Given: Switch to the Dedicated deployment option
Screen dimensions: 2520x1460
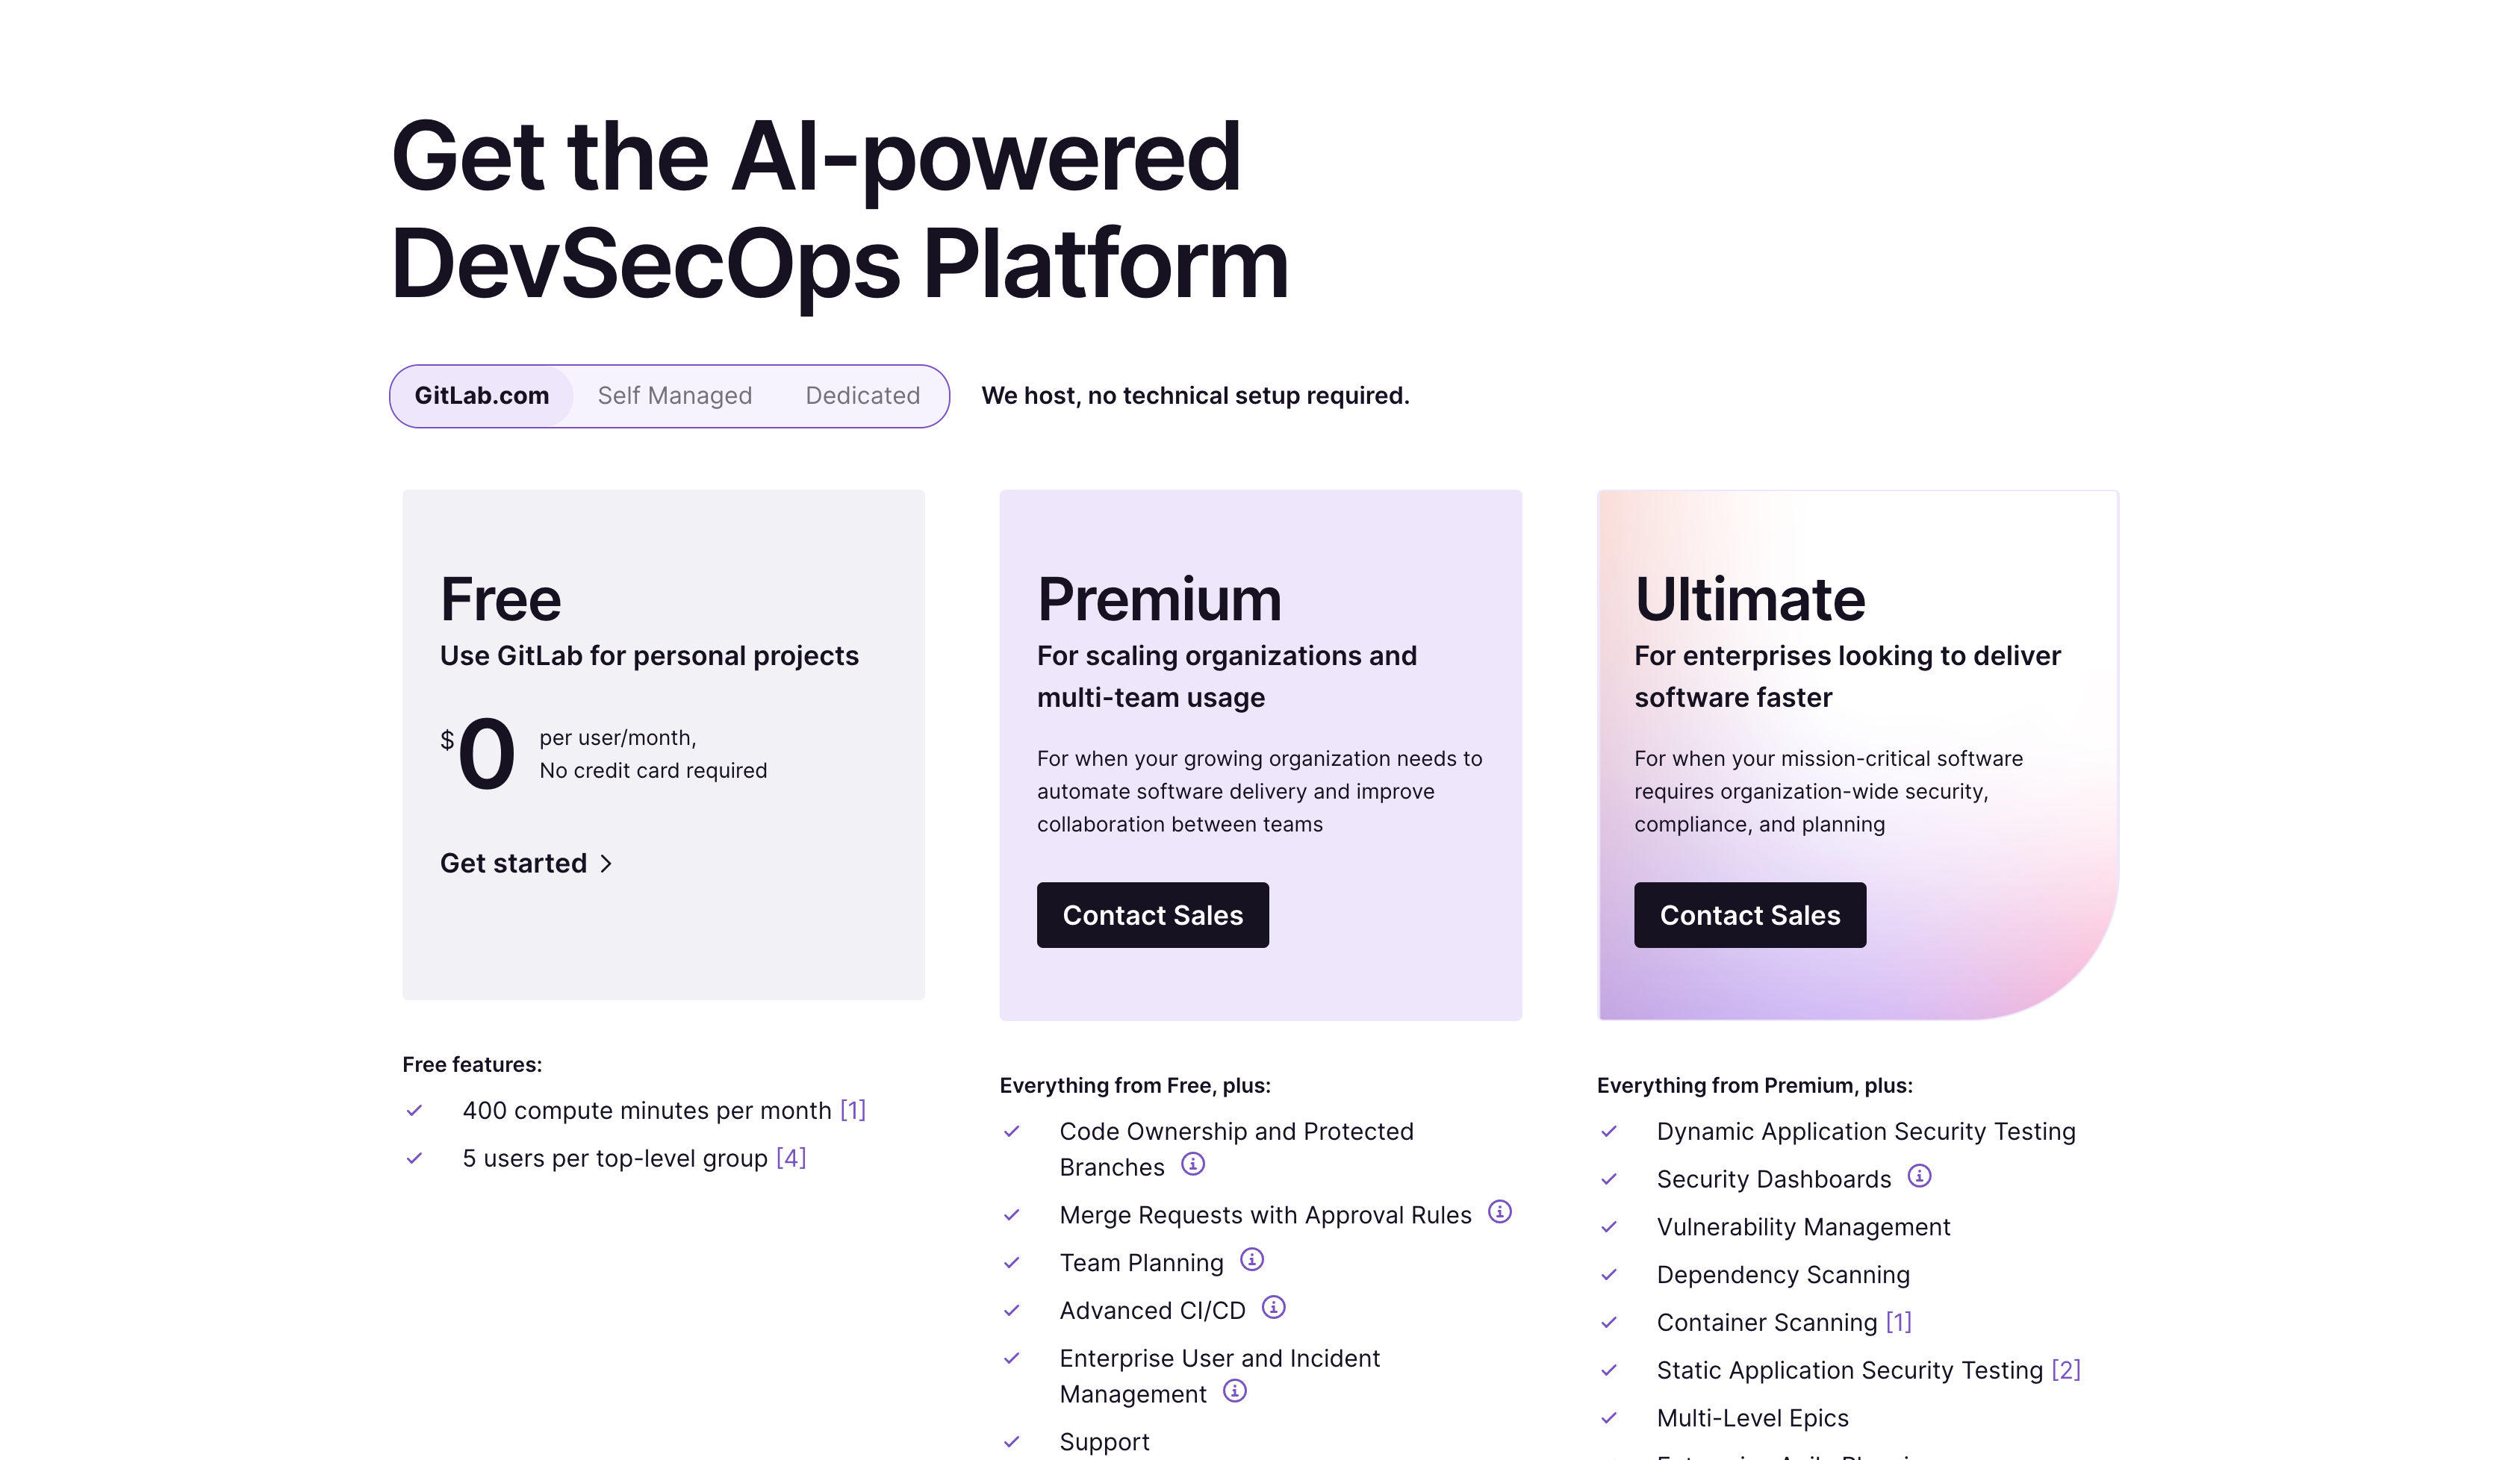Looking at the screenshot, I should [x=863, y=396].
